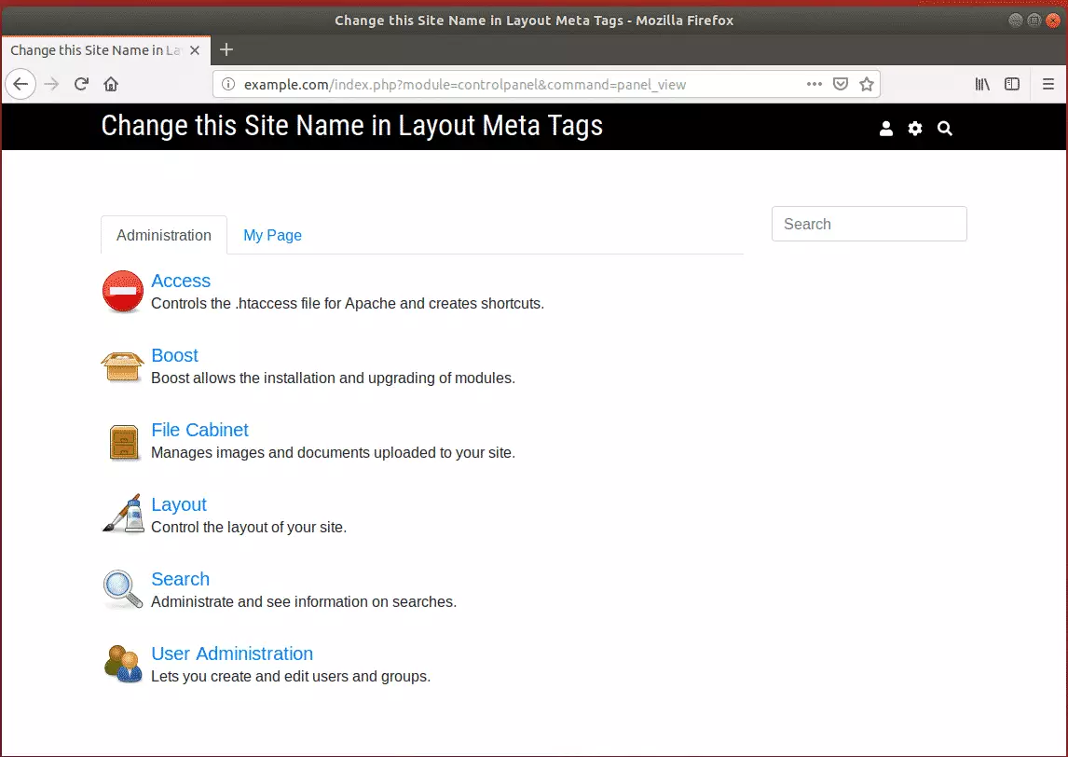Open the Layout module link
1068x757 pixels.
(x=178, y=505)
